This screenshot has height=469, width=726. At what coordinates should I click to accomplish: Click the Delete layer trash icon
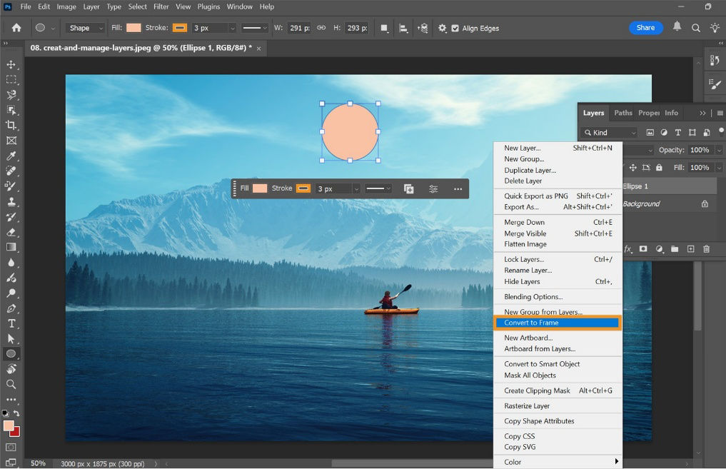click(706, 249)
